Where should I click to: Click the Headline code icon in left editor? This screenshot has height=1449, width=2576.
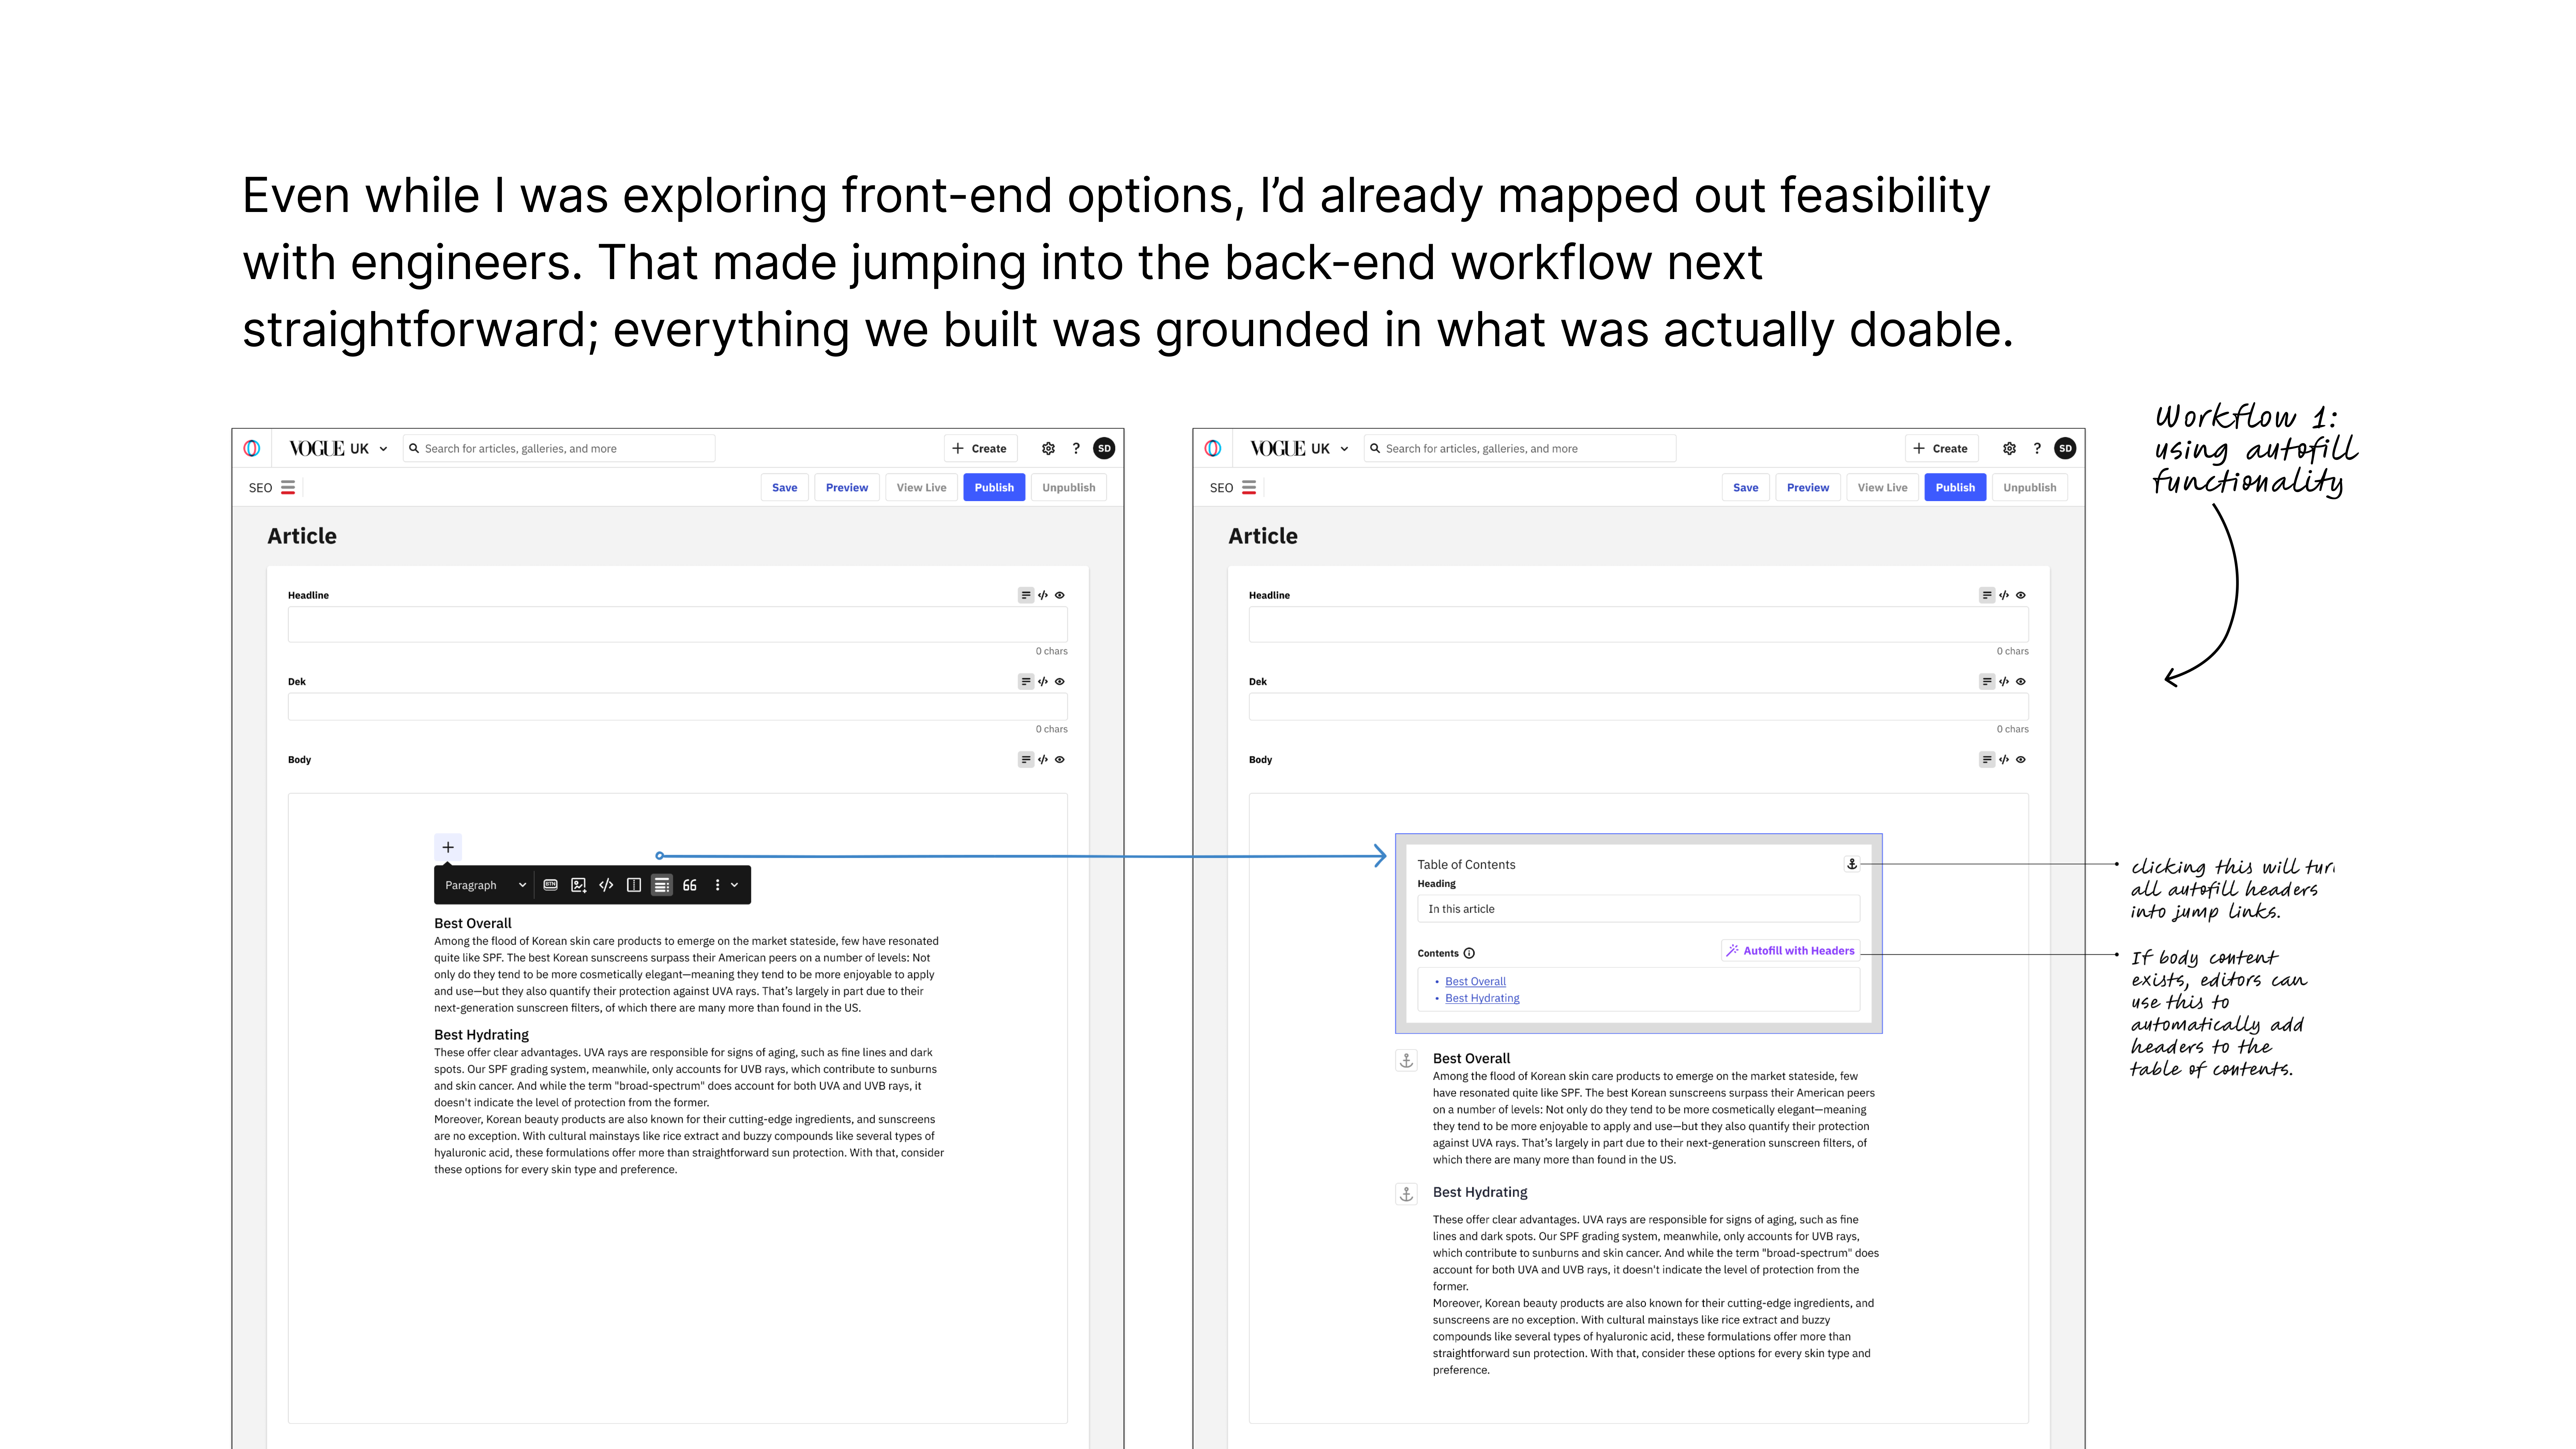point(1043,595)
